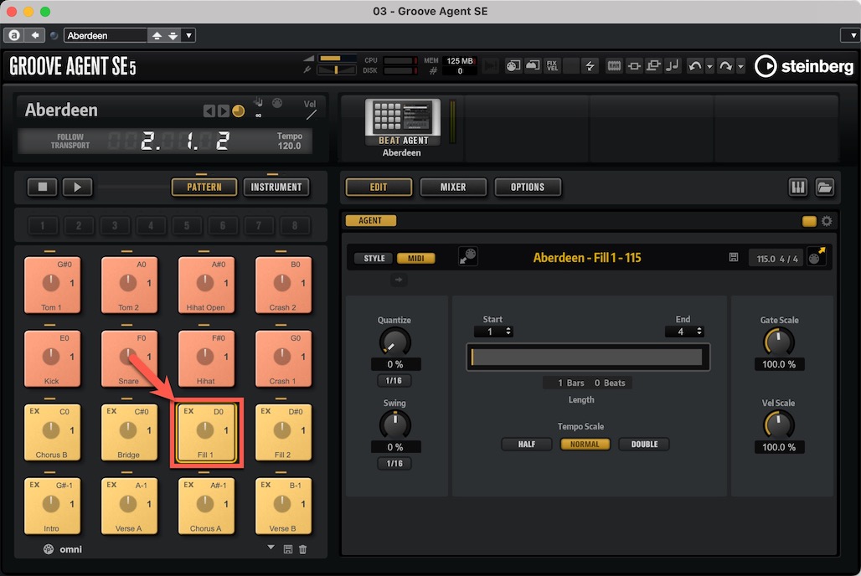861x576 pixels.
Task: Click the lightning bolt toolbar icon
Action: point(590,66)
